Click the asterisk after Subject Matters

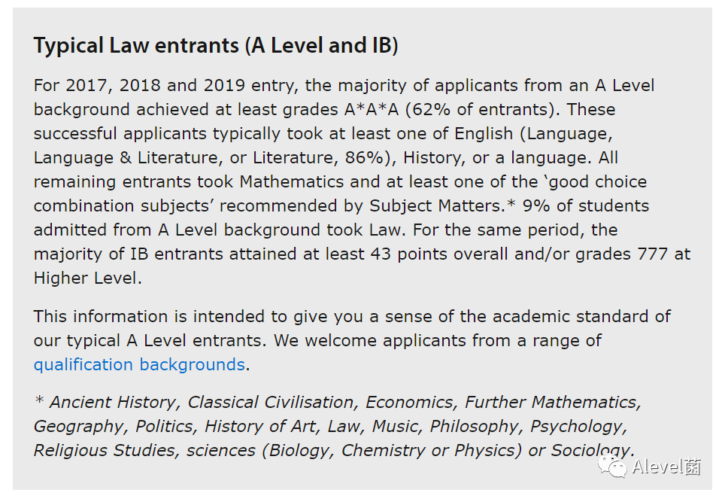[511, 204]
